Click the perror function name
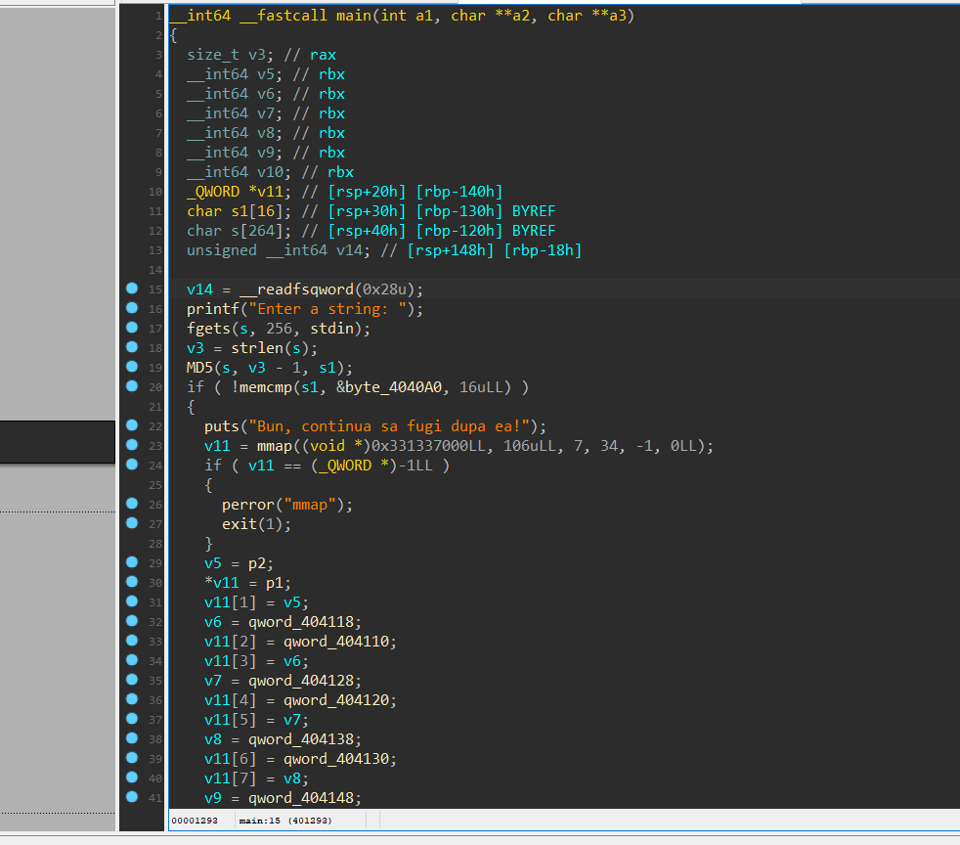The image size is (960, 845). pos(248,505)
